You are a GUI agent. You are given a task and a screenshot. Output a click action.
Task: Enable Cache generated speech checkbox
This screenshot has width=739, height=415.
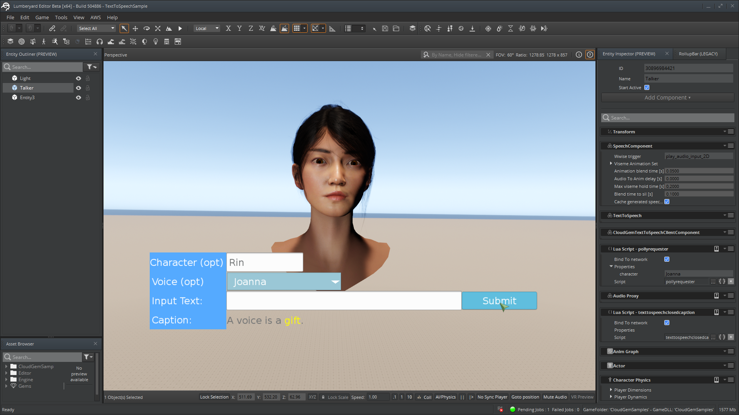(x=667, y=202)
